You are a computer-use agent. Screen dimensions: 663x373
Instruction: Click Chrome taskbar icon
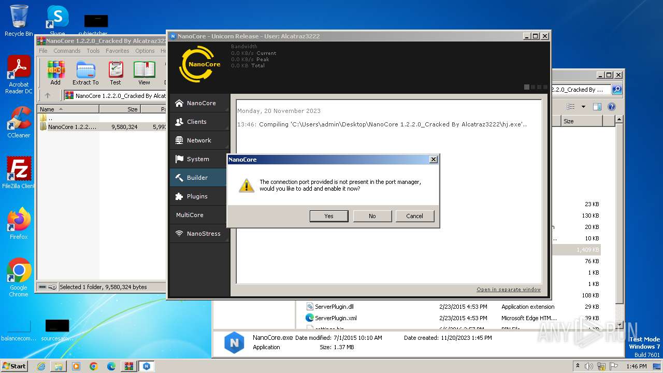coord(94,366)
